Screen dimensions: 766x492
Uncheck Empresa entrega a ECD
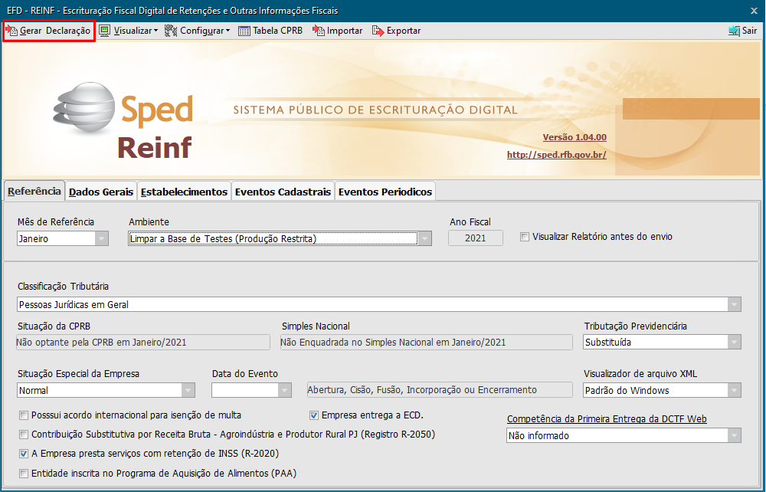[x=314, y=415]
